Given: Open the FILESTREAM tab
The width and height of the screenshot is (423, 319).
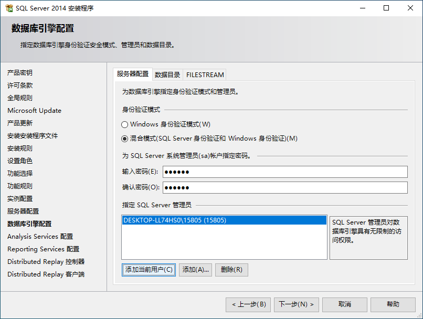Looking at the screenshot, I should tap(205, 75).
